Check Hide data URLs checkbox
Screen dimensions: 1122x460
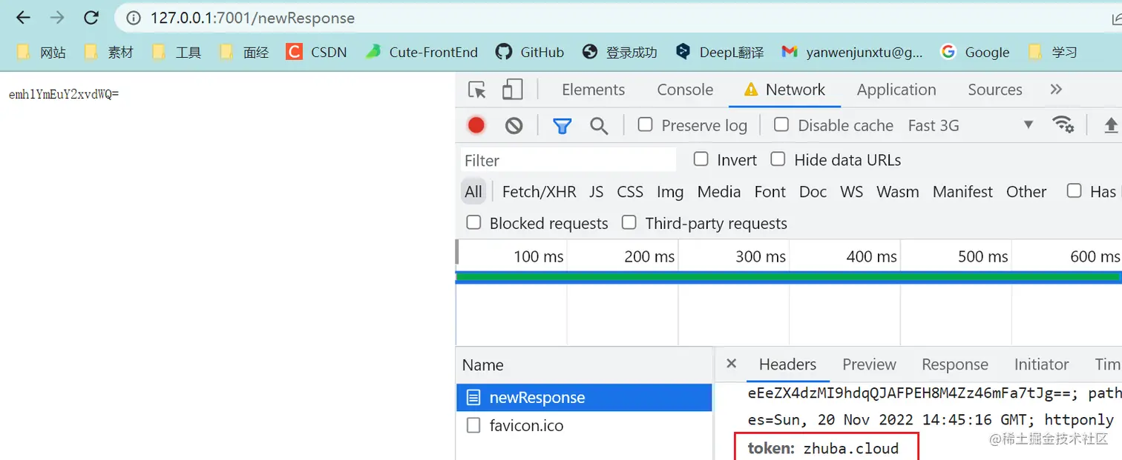pyautogui.click(x=778, y=159)
